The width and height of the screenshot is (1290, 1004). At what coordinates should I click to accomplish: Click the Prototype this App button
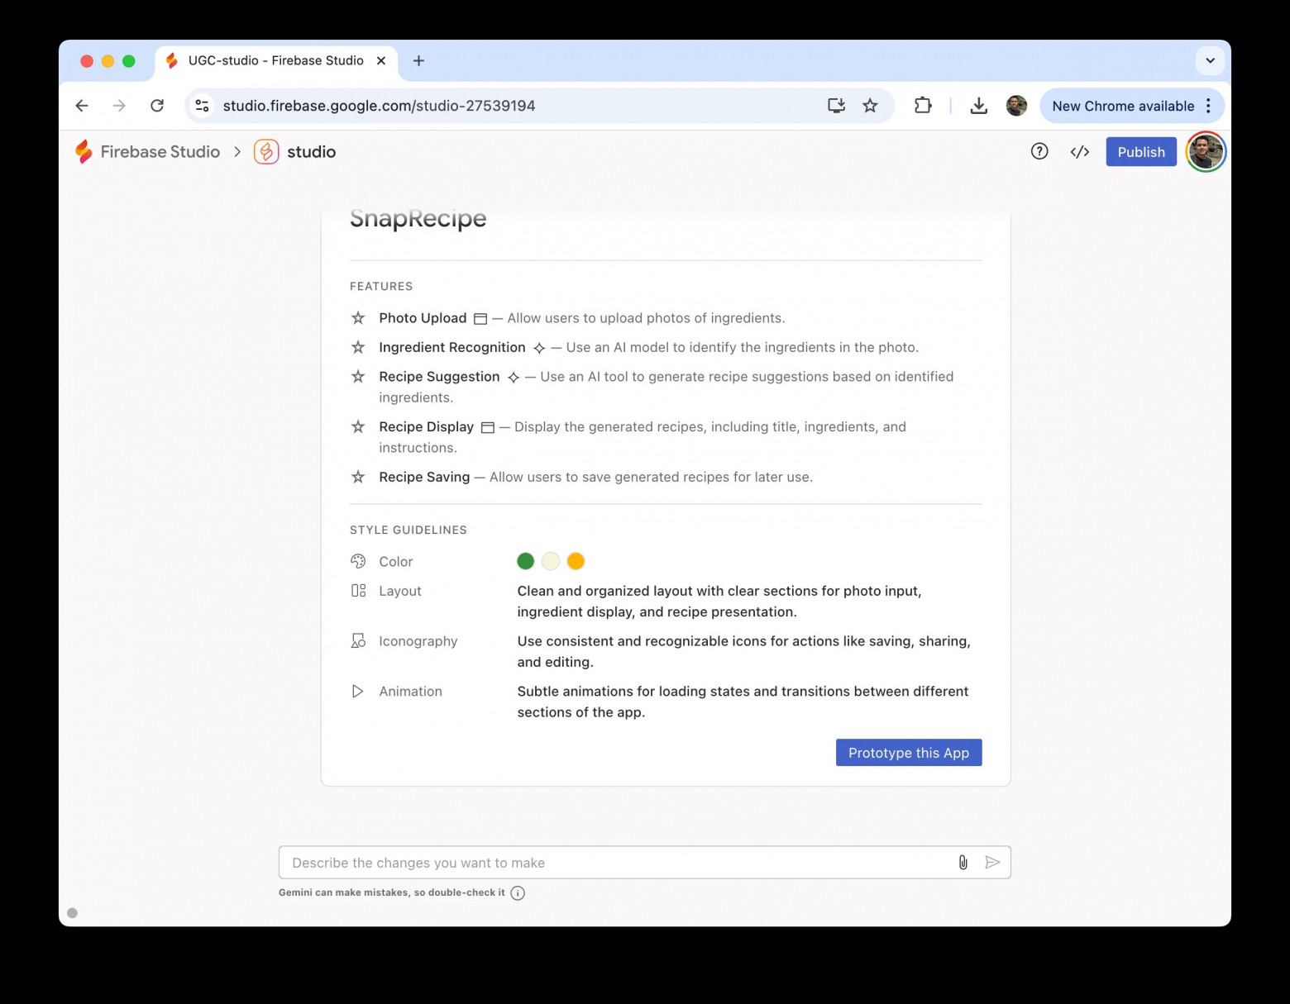click(908, 752)
